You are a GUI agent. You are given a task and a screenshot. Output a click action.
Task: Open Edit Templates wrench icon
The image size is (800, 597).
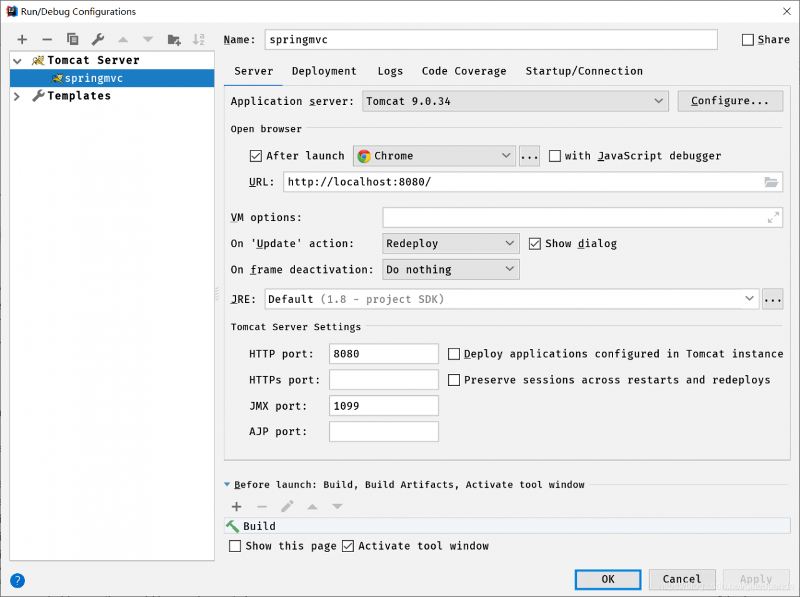pos(98,39)
